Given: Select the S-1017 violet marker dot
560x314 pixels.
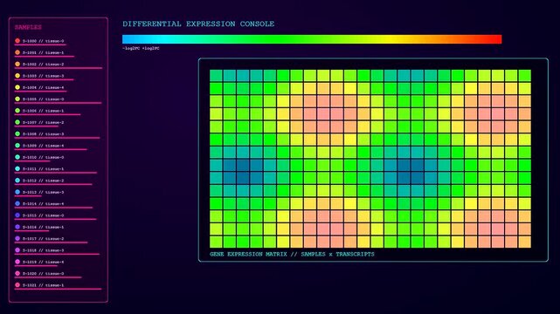Looking at the screenshot, I should click(x=17, y=238).
